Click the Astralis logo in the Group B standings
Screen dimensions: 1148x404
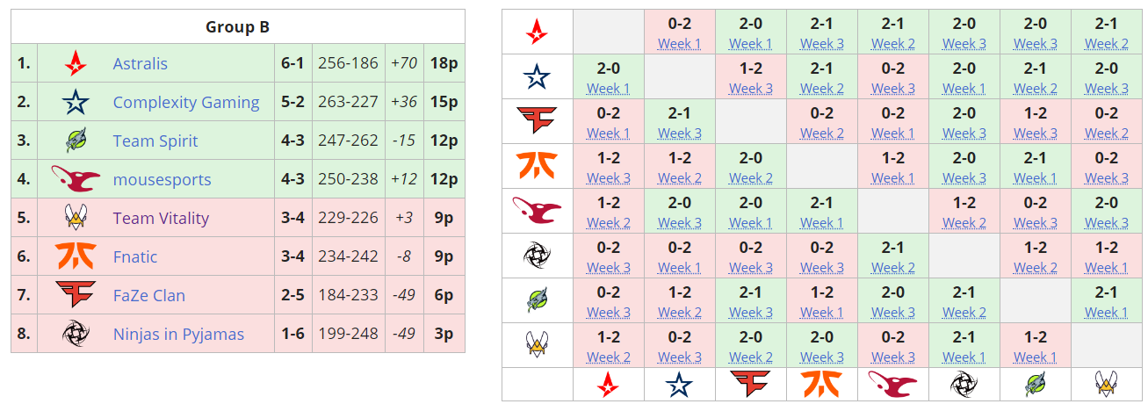coord(76,64)
